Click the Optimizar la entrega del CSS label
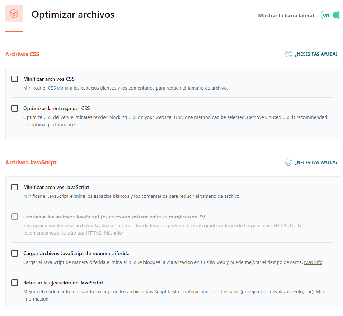343x316 pixels. click(x=57, y=108)
